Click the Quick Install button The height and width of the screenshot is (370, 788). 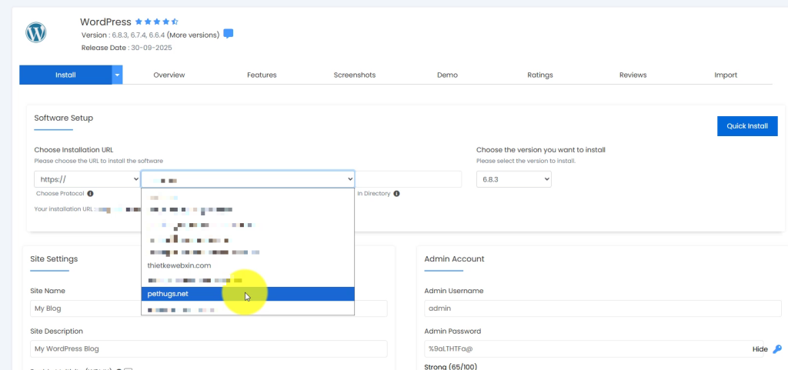pos(747,126)
